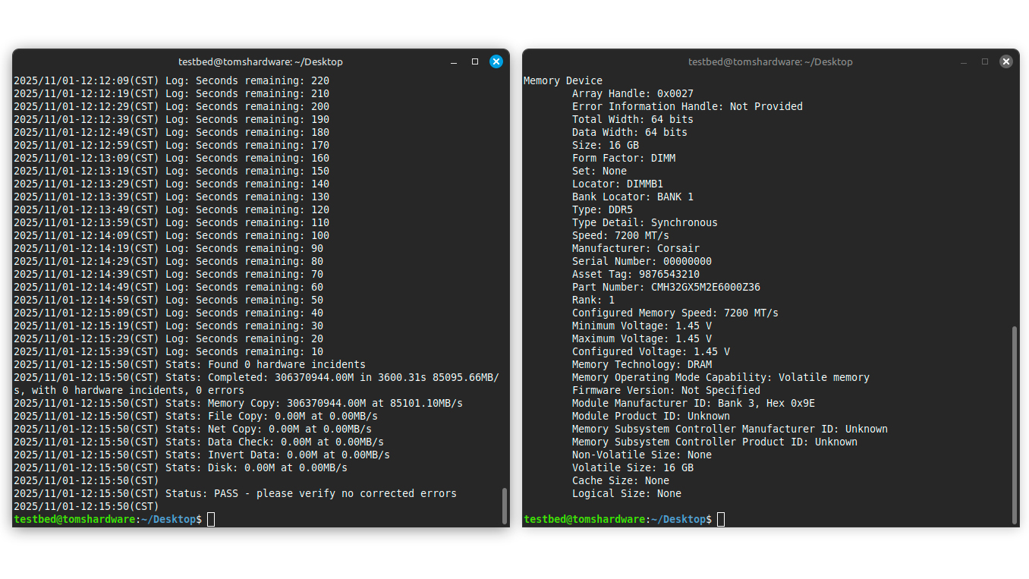Screen dimensions: 1029x579
Task: Click the 'Manufacturer: Corsair' line
Action: pos(636,248)
